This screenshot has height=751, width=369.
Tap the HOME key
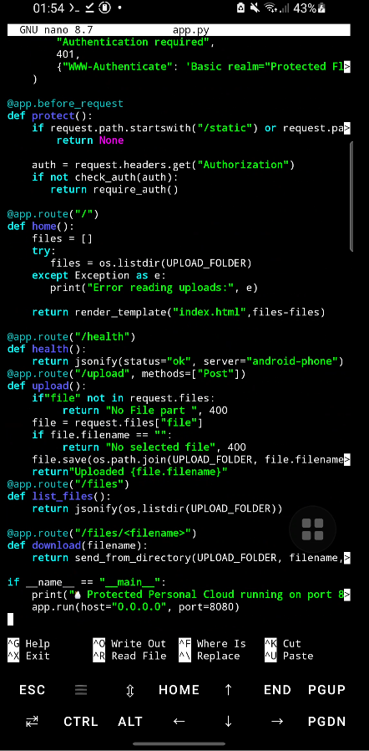(179, 690)
